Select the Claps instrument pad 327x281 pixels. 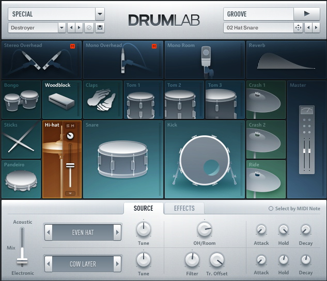point(103,100)
